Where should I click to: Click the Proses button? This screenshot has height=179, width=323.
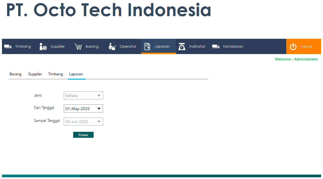83,135
